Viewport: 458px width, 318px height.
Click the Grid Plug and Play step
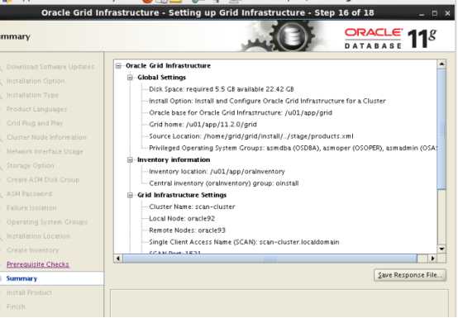click(35, 123)
